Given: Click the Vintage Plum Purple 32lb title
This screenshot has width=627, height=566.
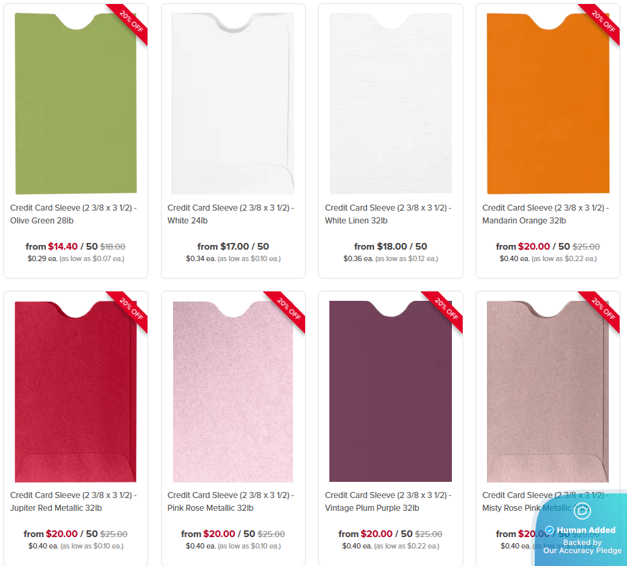Looking at the screenshot, I should (389, 501).
